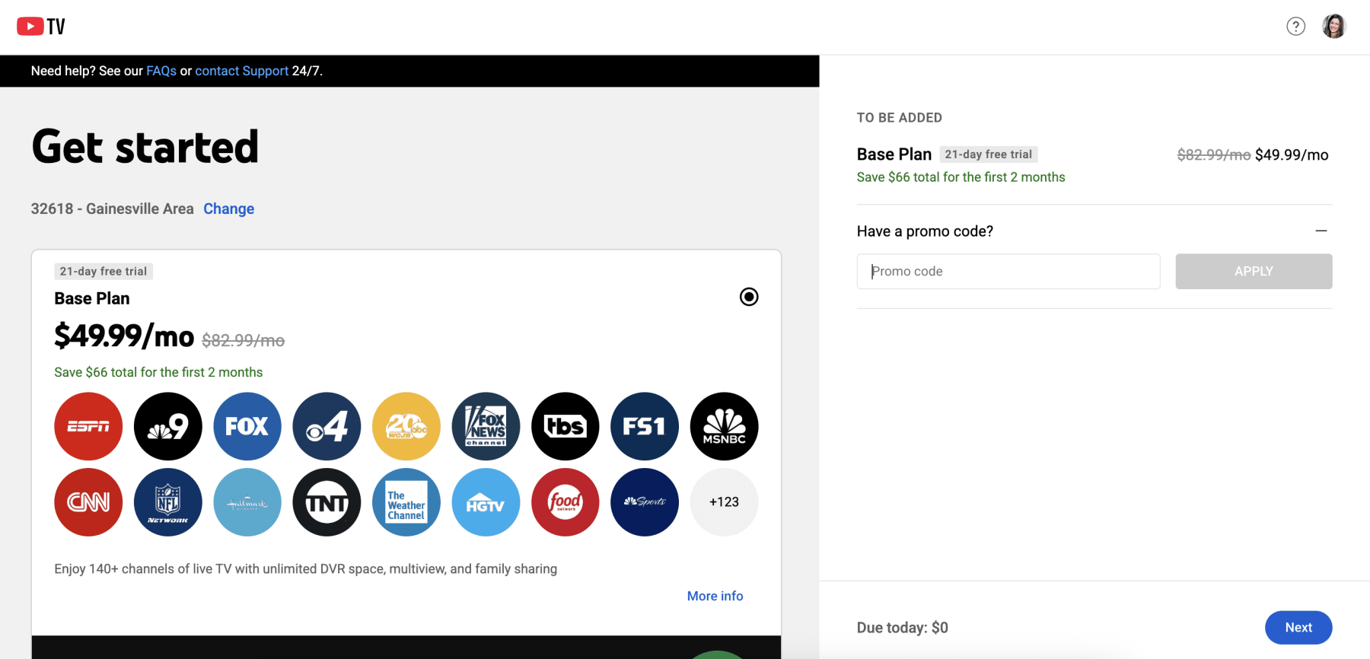Screen dimensions: 1370x659
Task: Click the 'Have a promo code?' label
Action: 925,231
